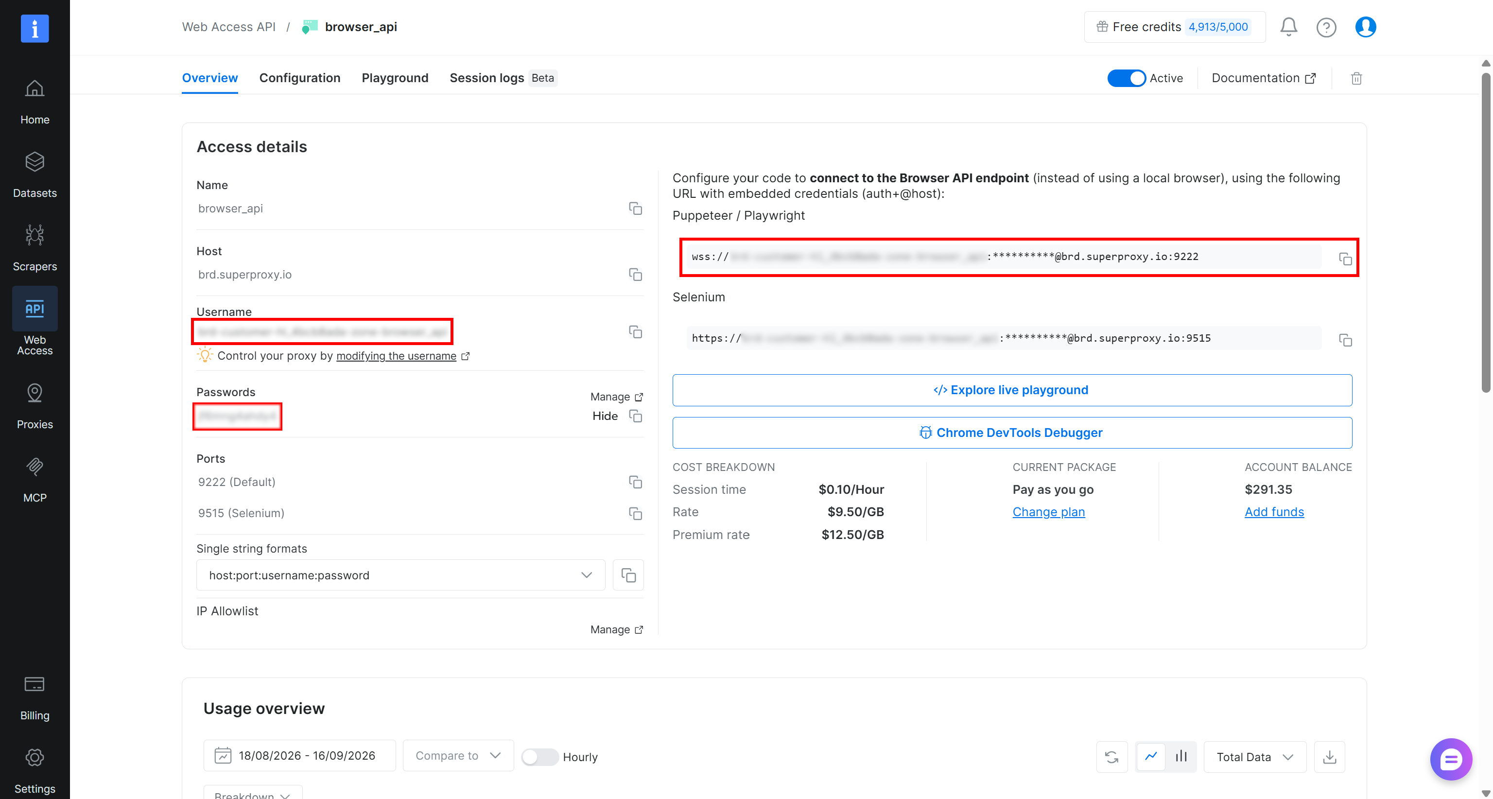Copy port 9222 (Default)
This screenshot has width=1493, height=799.
[635, 482]
